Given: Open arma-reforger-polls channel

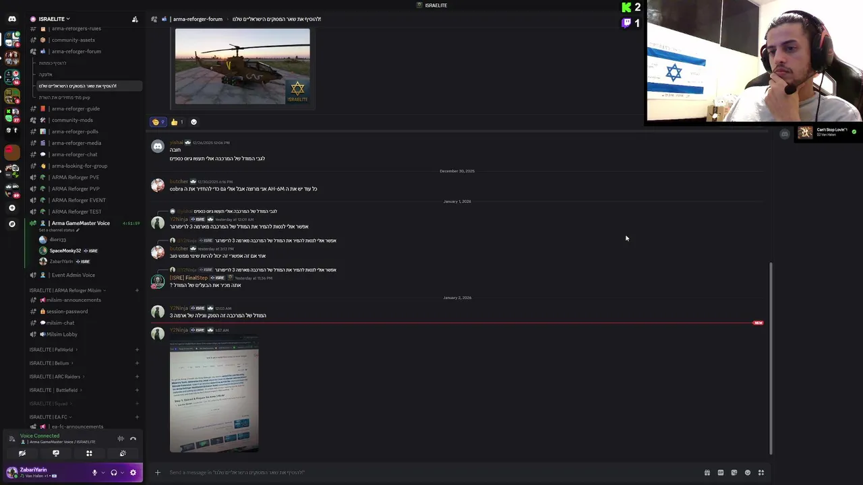Looking at the screenshot, I should [x=75, y=131].
